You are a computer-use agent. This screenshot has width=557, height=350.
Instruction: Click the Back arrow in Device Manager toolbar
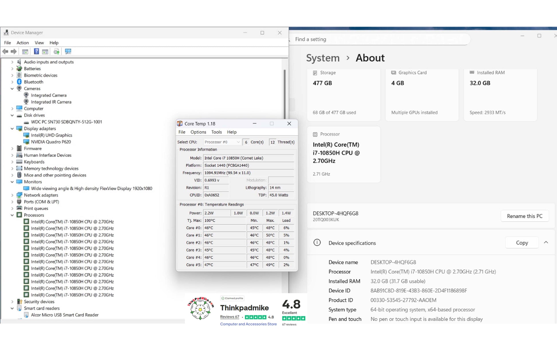pos(5,52)
